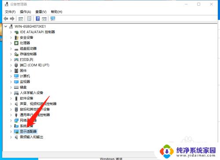Select the 打印队列 label
Image resolution: width=220 pixels, height=160 pixels.
pos(26,60)
